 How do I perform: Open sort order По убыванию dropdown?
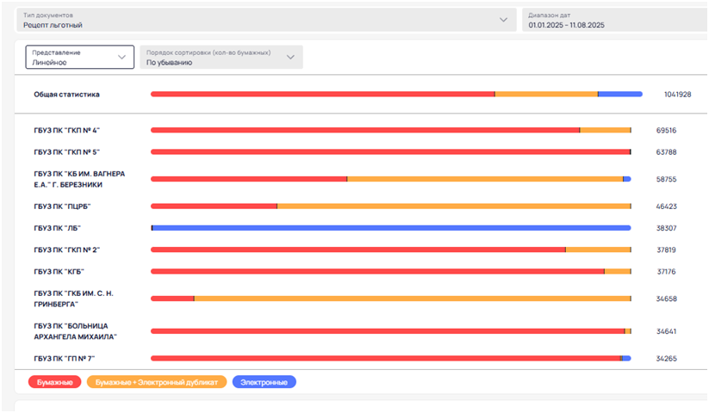point(221,58)
